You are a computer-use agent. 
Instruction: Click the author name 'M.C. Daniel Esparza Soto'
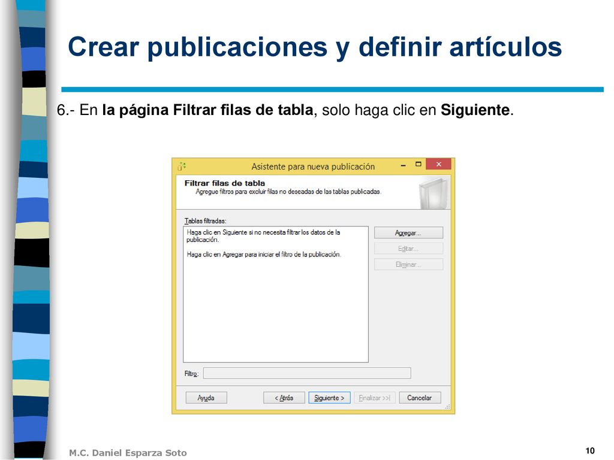(128, 453)
